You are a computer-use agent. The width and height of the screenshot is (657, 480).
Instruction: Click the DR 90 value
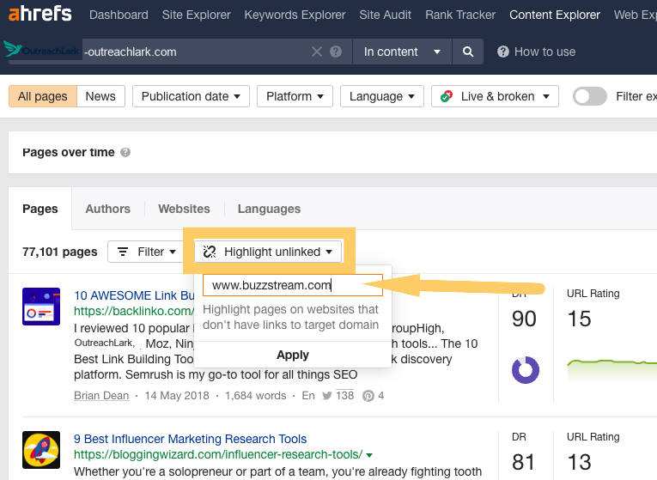[x=524, y=319]
